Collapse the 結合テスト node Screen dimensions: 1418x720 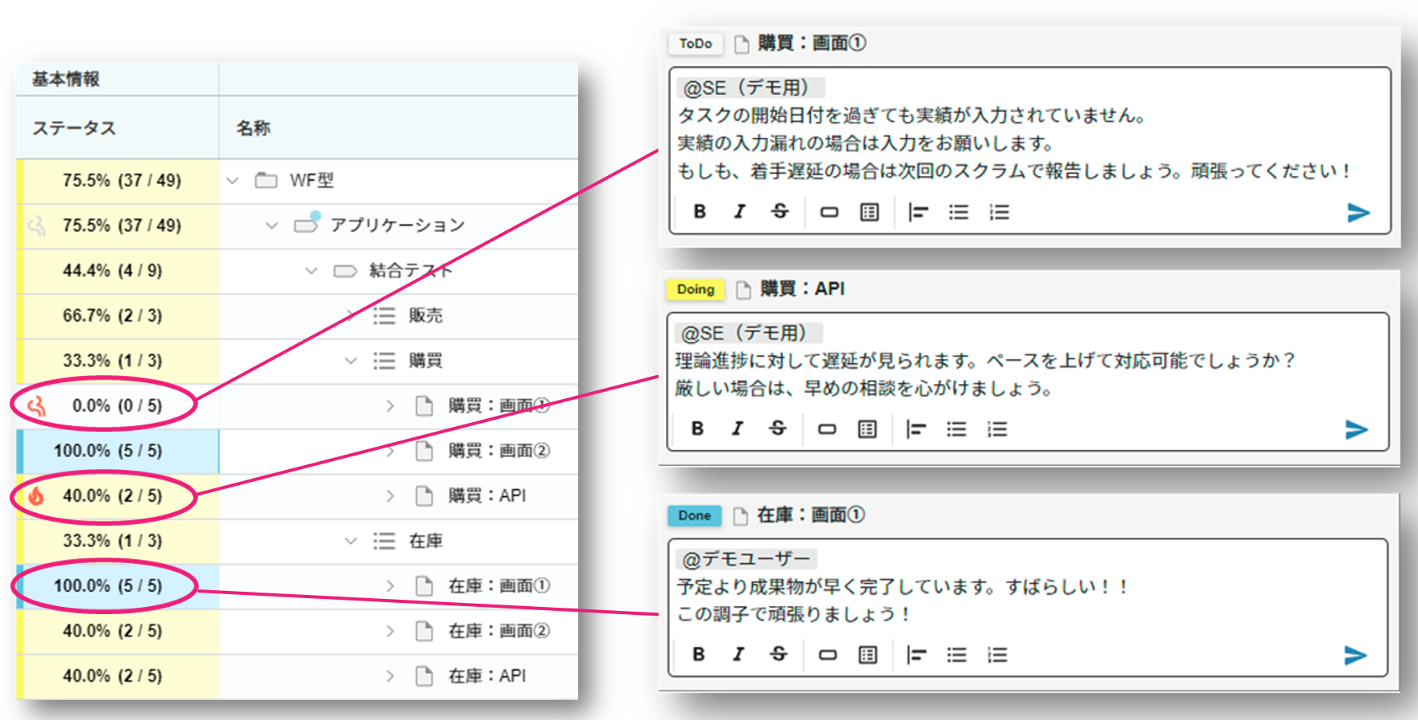click(310, 271)
